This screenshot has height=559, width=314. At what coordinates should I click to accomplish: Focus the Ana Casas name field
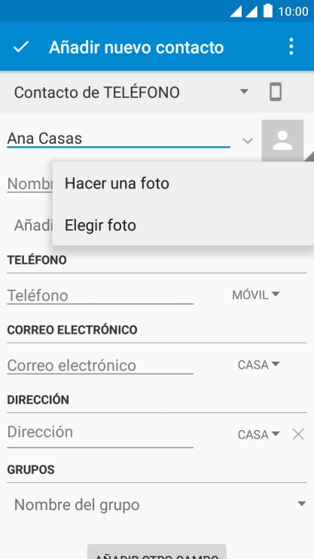118,139
